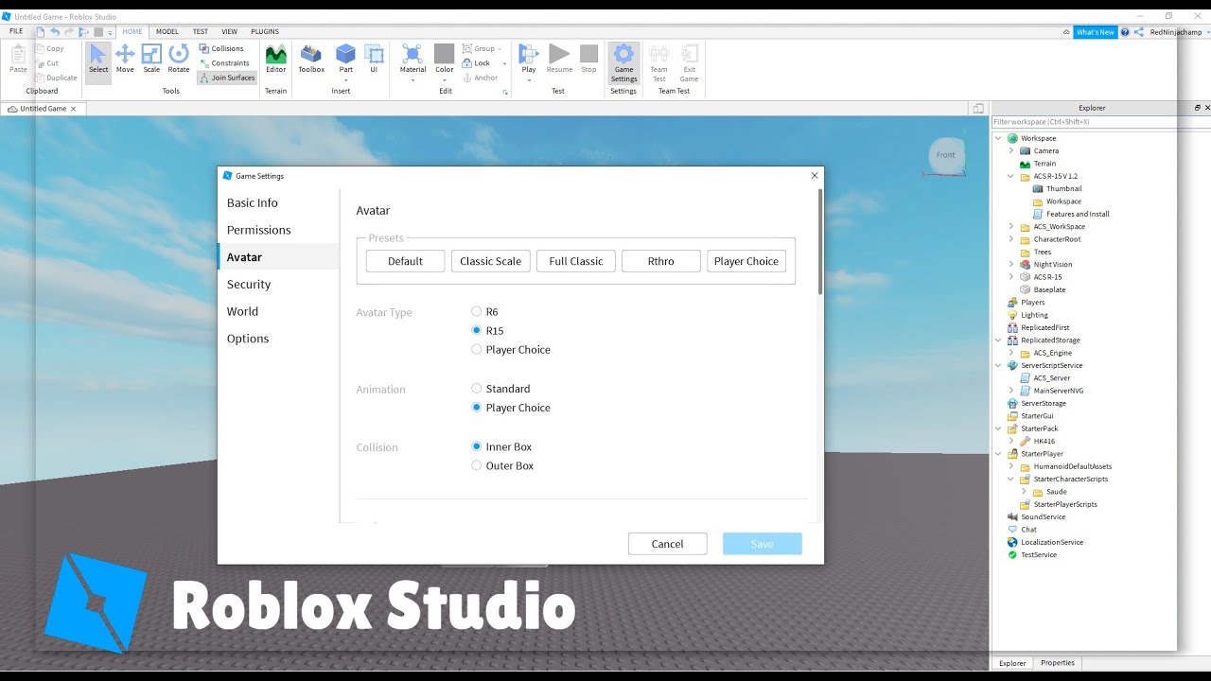Expand the ACS_WorkSpace folder
The width and height of the screenshot is (1211, 681).
(x=1010, y=226)
